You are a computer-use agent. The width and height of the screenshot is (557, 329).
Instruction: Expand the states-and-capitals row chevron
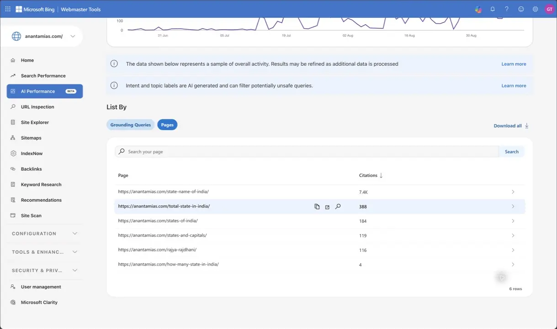point(513,235)
